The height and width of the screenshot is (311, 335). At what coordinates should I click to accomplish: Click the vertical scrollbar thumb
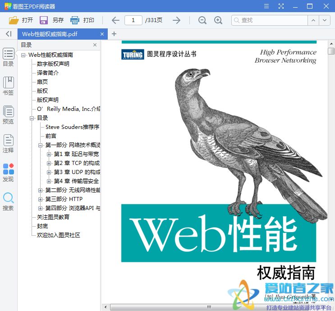point(331,51)
